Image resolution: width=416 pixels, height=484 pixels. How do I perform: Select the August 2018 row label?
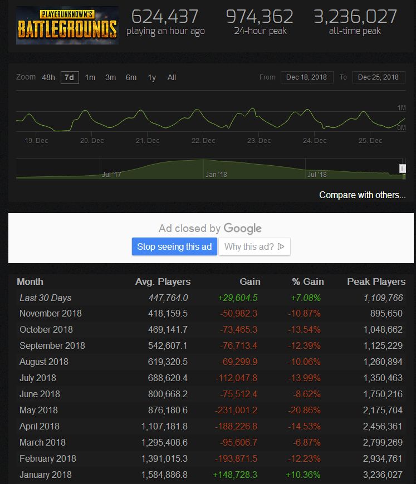click(x=44, y=362)
